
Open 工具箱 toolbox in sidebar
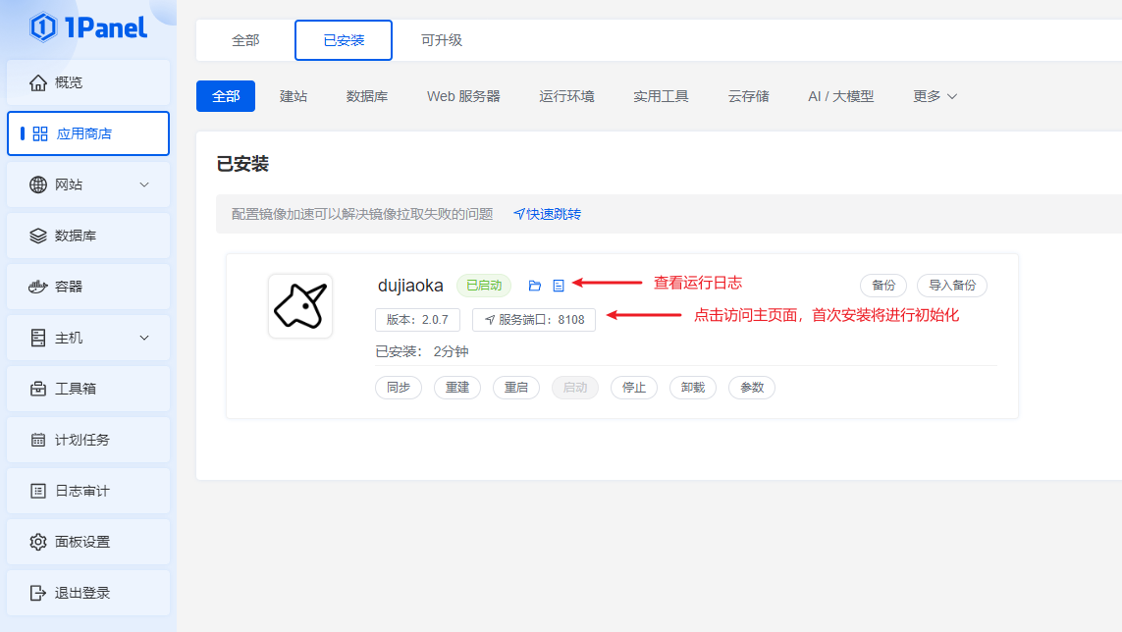(x=88, y=389)
